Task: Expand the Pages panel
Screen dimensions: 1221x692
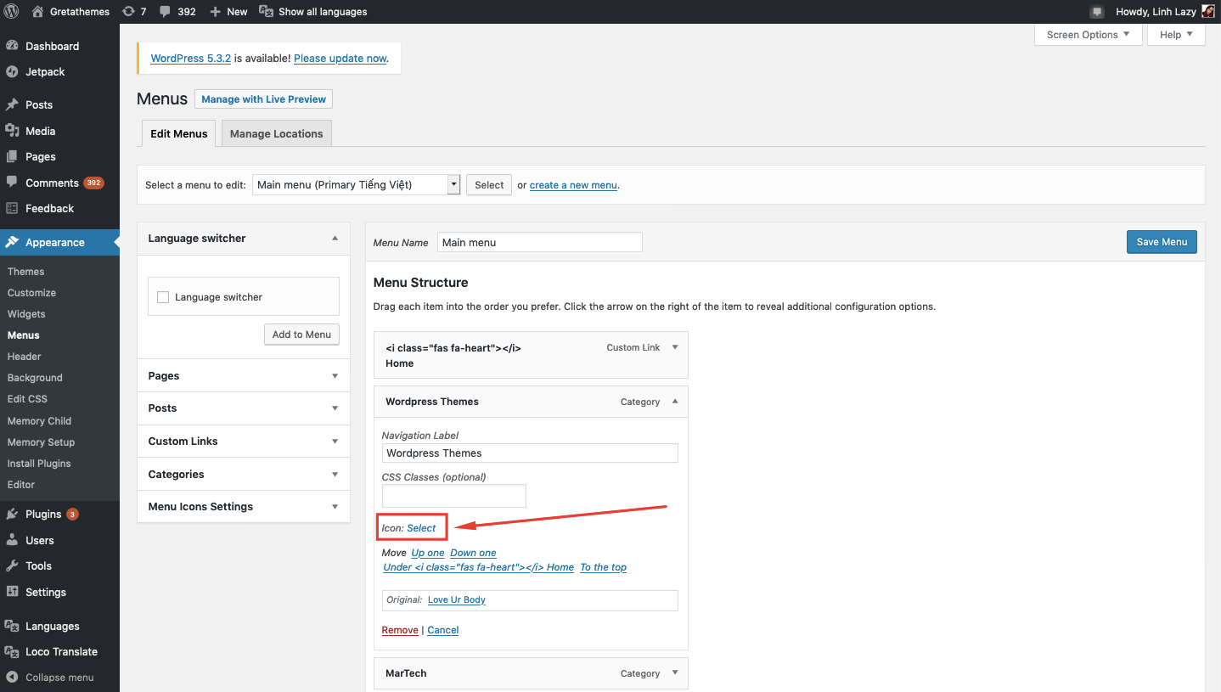Action: (335, 375)
